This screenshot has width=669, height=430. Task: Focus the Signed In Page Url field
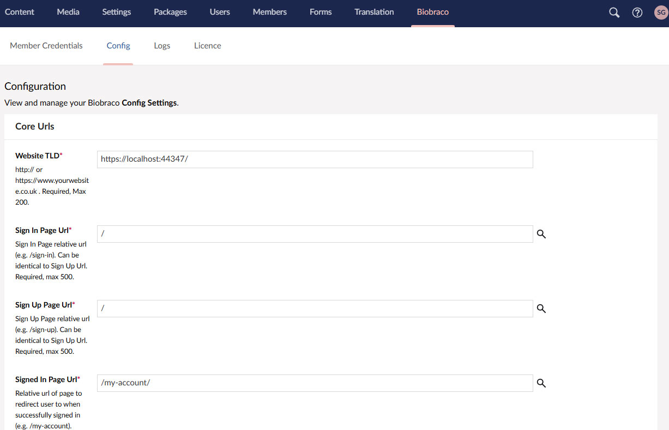(x=315, y=383)
